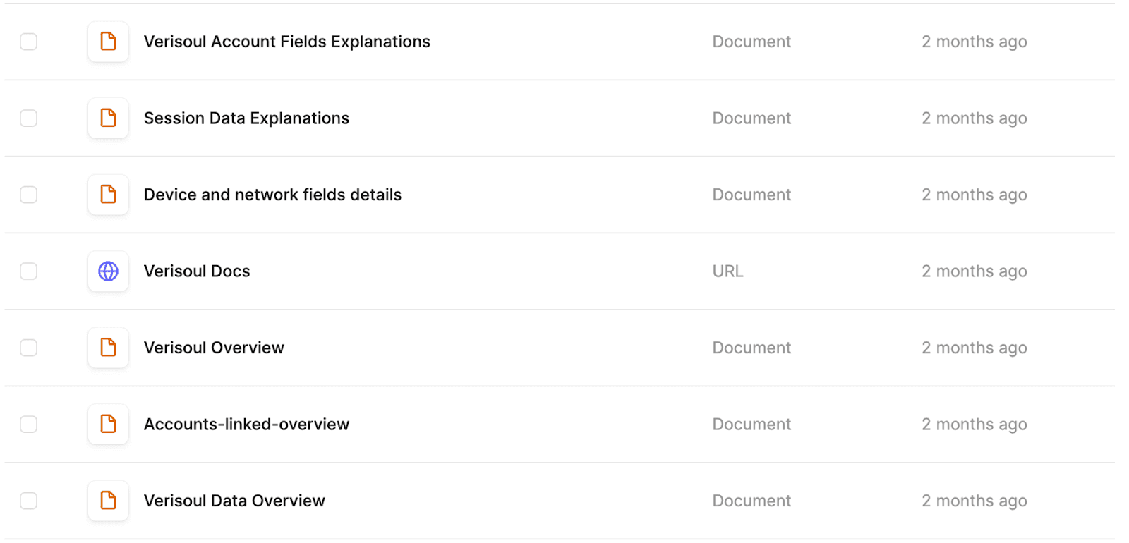Click the document icon for Verisoul Account Fields Explanations
Screen dimensions: 1129x543
tap(107, 42)
